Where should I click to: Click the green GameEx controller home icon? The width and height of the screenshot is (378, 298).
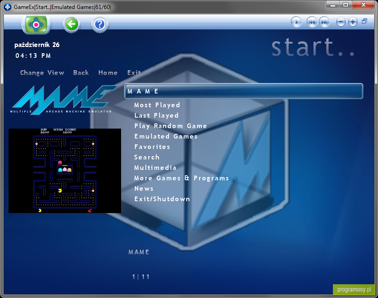36,24
